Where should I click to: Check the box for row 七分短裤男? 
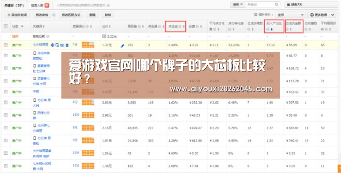coord(5,45)
